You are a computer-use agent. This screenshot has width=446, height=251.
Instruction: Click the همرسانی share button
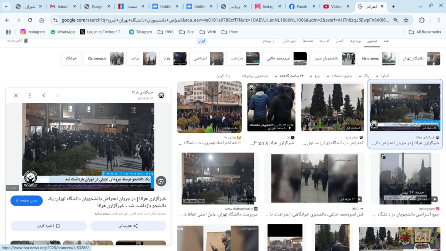128,226
